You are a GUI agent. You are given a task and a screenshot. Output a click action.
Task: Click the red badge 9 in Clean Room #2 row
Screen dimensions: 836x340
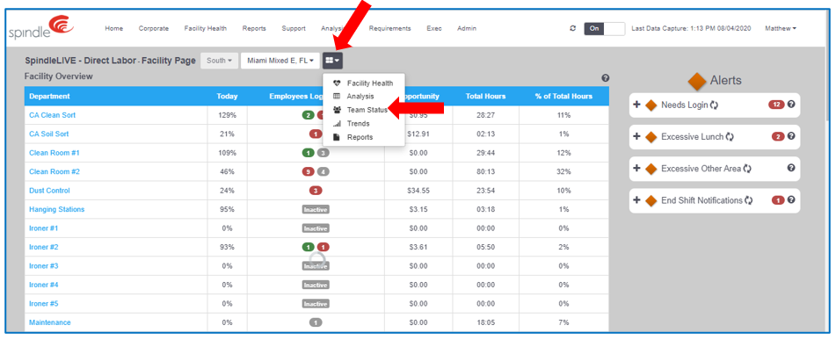tap(309, 171)
